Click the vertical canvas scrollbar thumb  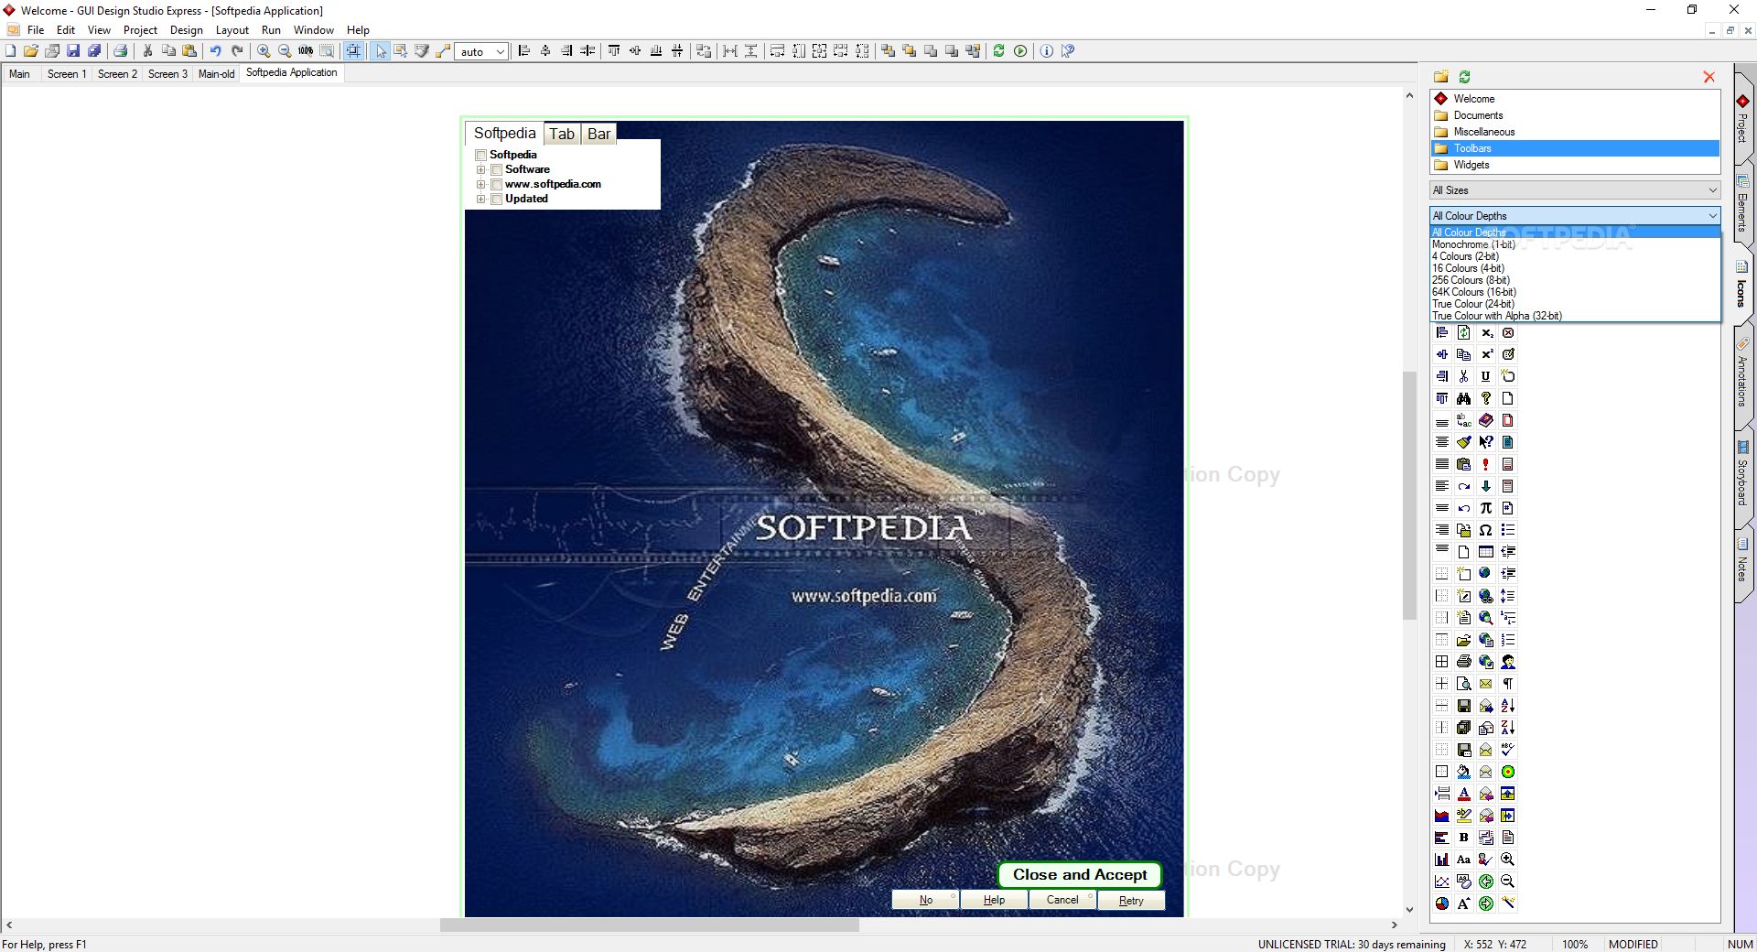1409,495
